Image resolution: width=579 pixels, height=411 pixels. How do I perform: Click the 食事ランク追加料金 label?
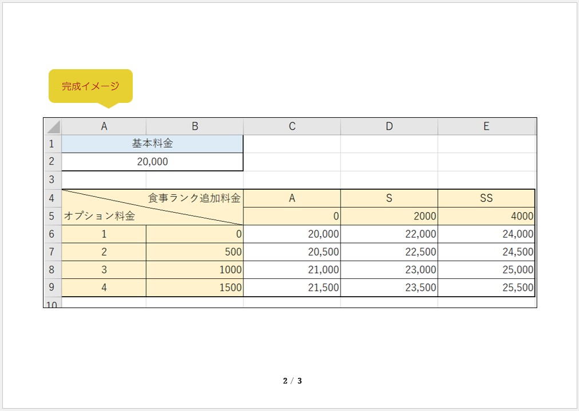coord(194,198)
